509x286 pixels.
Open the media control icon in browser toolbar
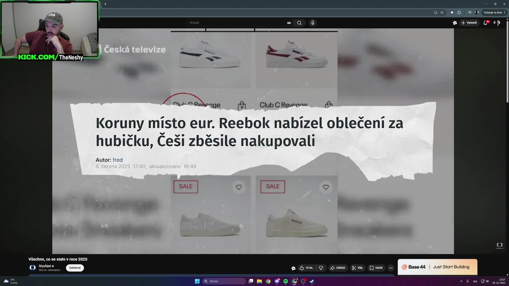(x=470, y=12)
